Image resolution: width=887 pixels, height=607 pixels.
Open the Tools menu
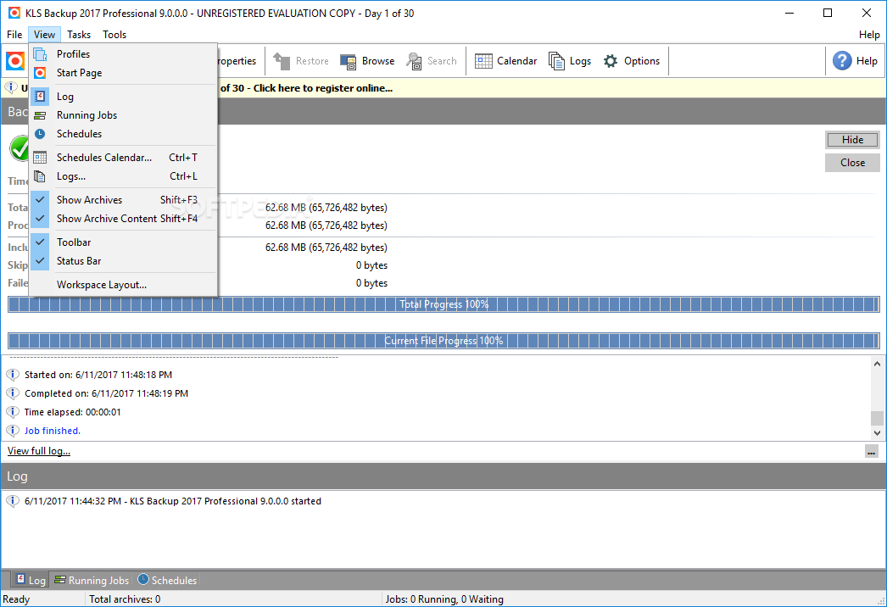[x=114, y=35]
